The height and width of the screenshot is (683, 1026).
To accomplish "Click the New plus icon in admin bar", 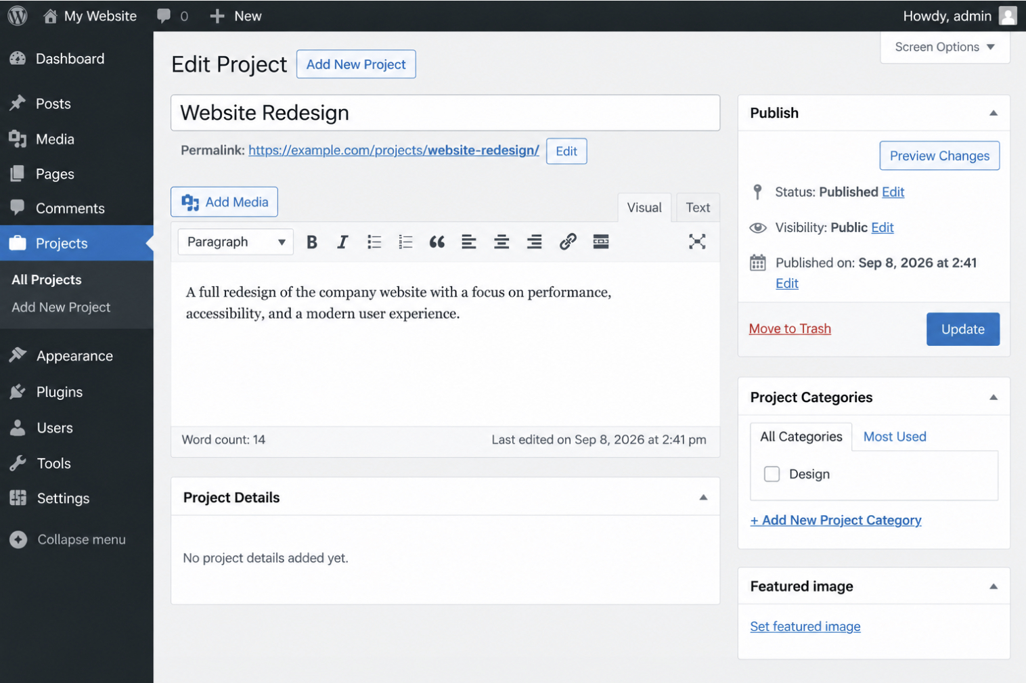I will [217, 16].
